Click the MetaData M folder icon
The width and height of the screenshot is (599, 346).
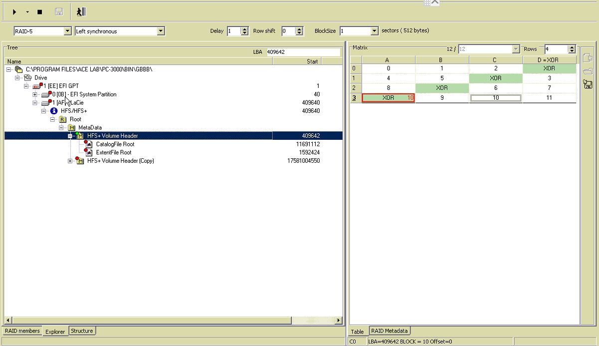pos(72,128)
